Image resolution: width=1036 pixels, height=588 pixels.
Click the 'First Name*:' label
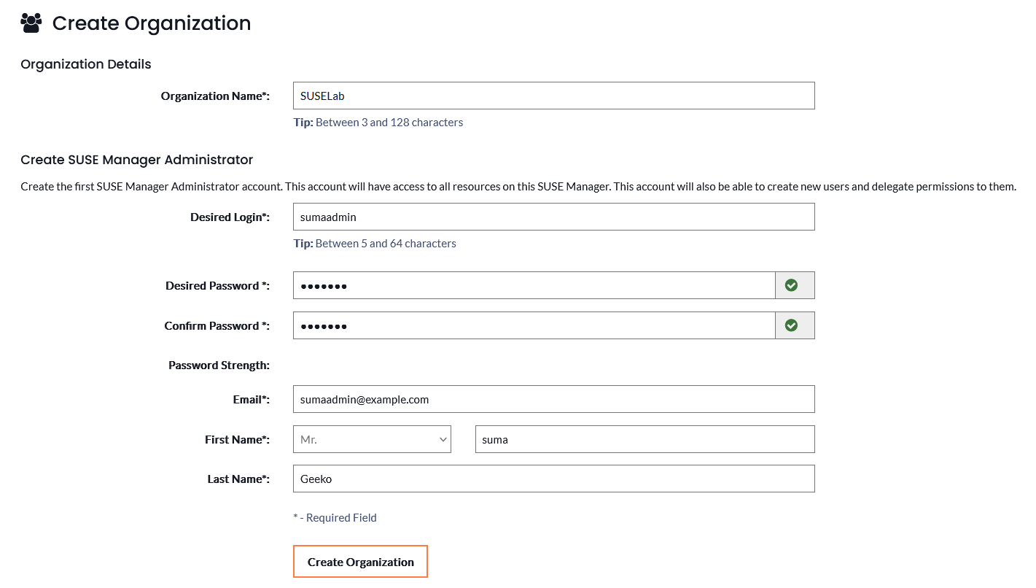(237, 440)
